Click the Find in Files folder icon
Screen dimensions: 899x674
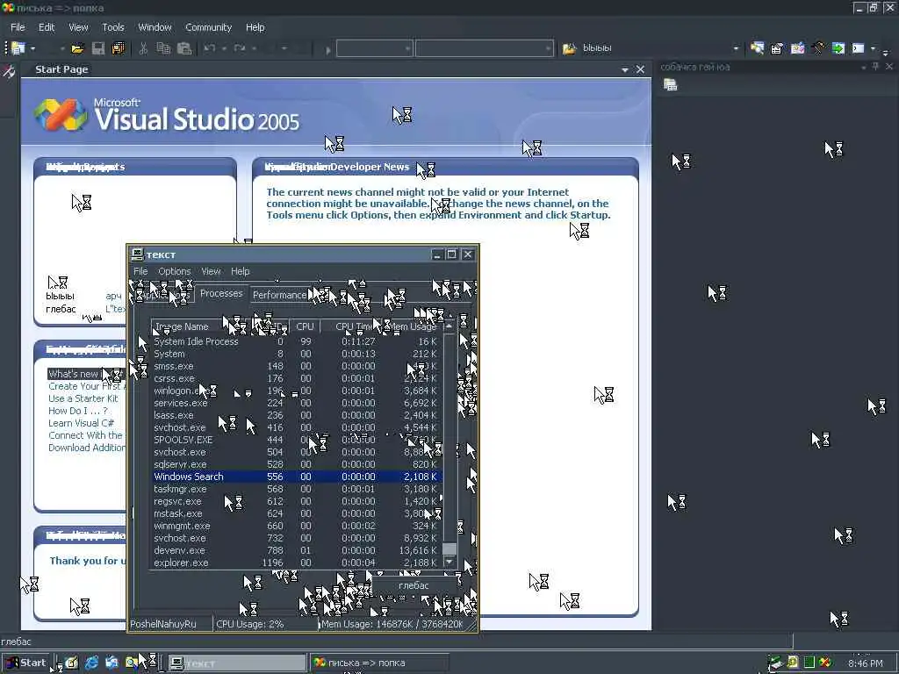point(569,49)
